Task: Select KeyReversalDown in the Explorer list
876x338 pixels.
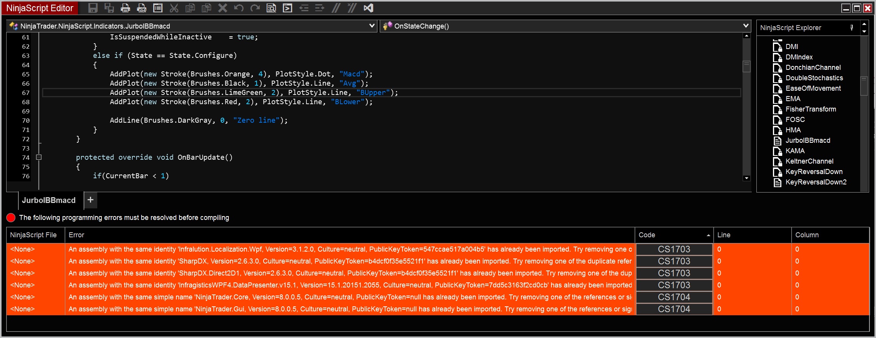Action: click(x=814, y=172)
